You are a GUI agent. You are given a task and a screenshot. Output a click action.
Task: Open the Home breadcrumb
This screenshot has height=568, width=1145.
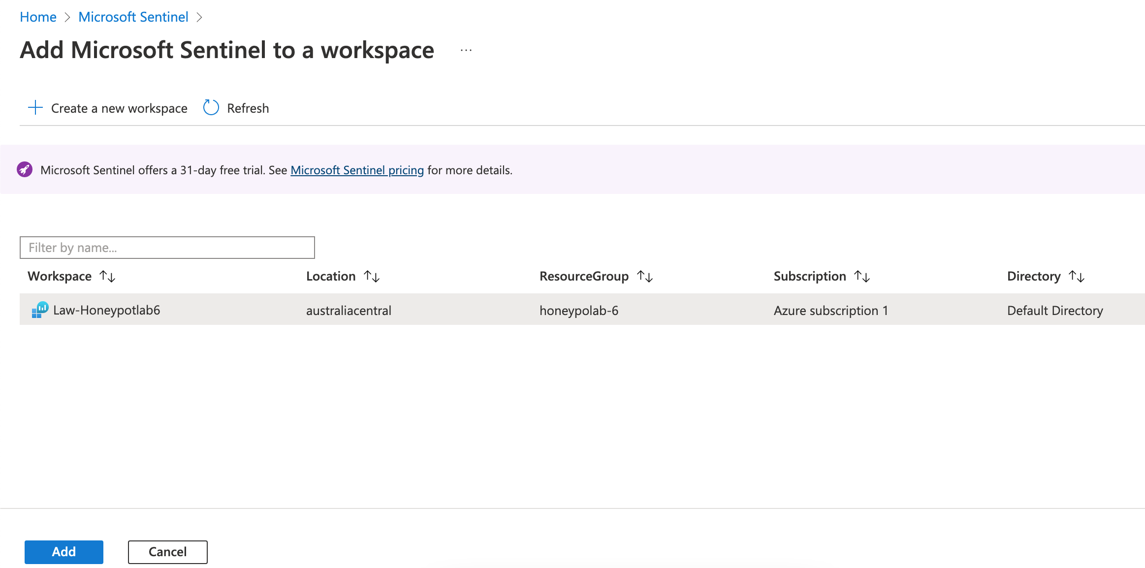pyautogui.click(x=38, y=16)
